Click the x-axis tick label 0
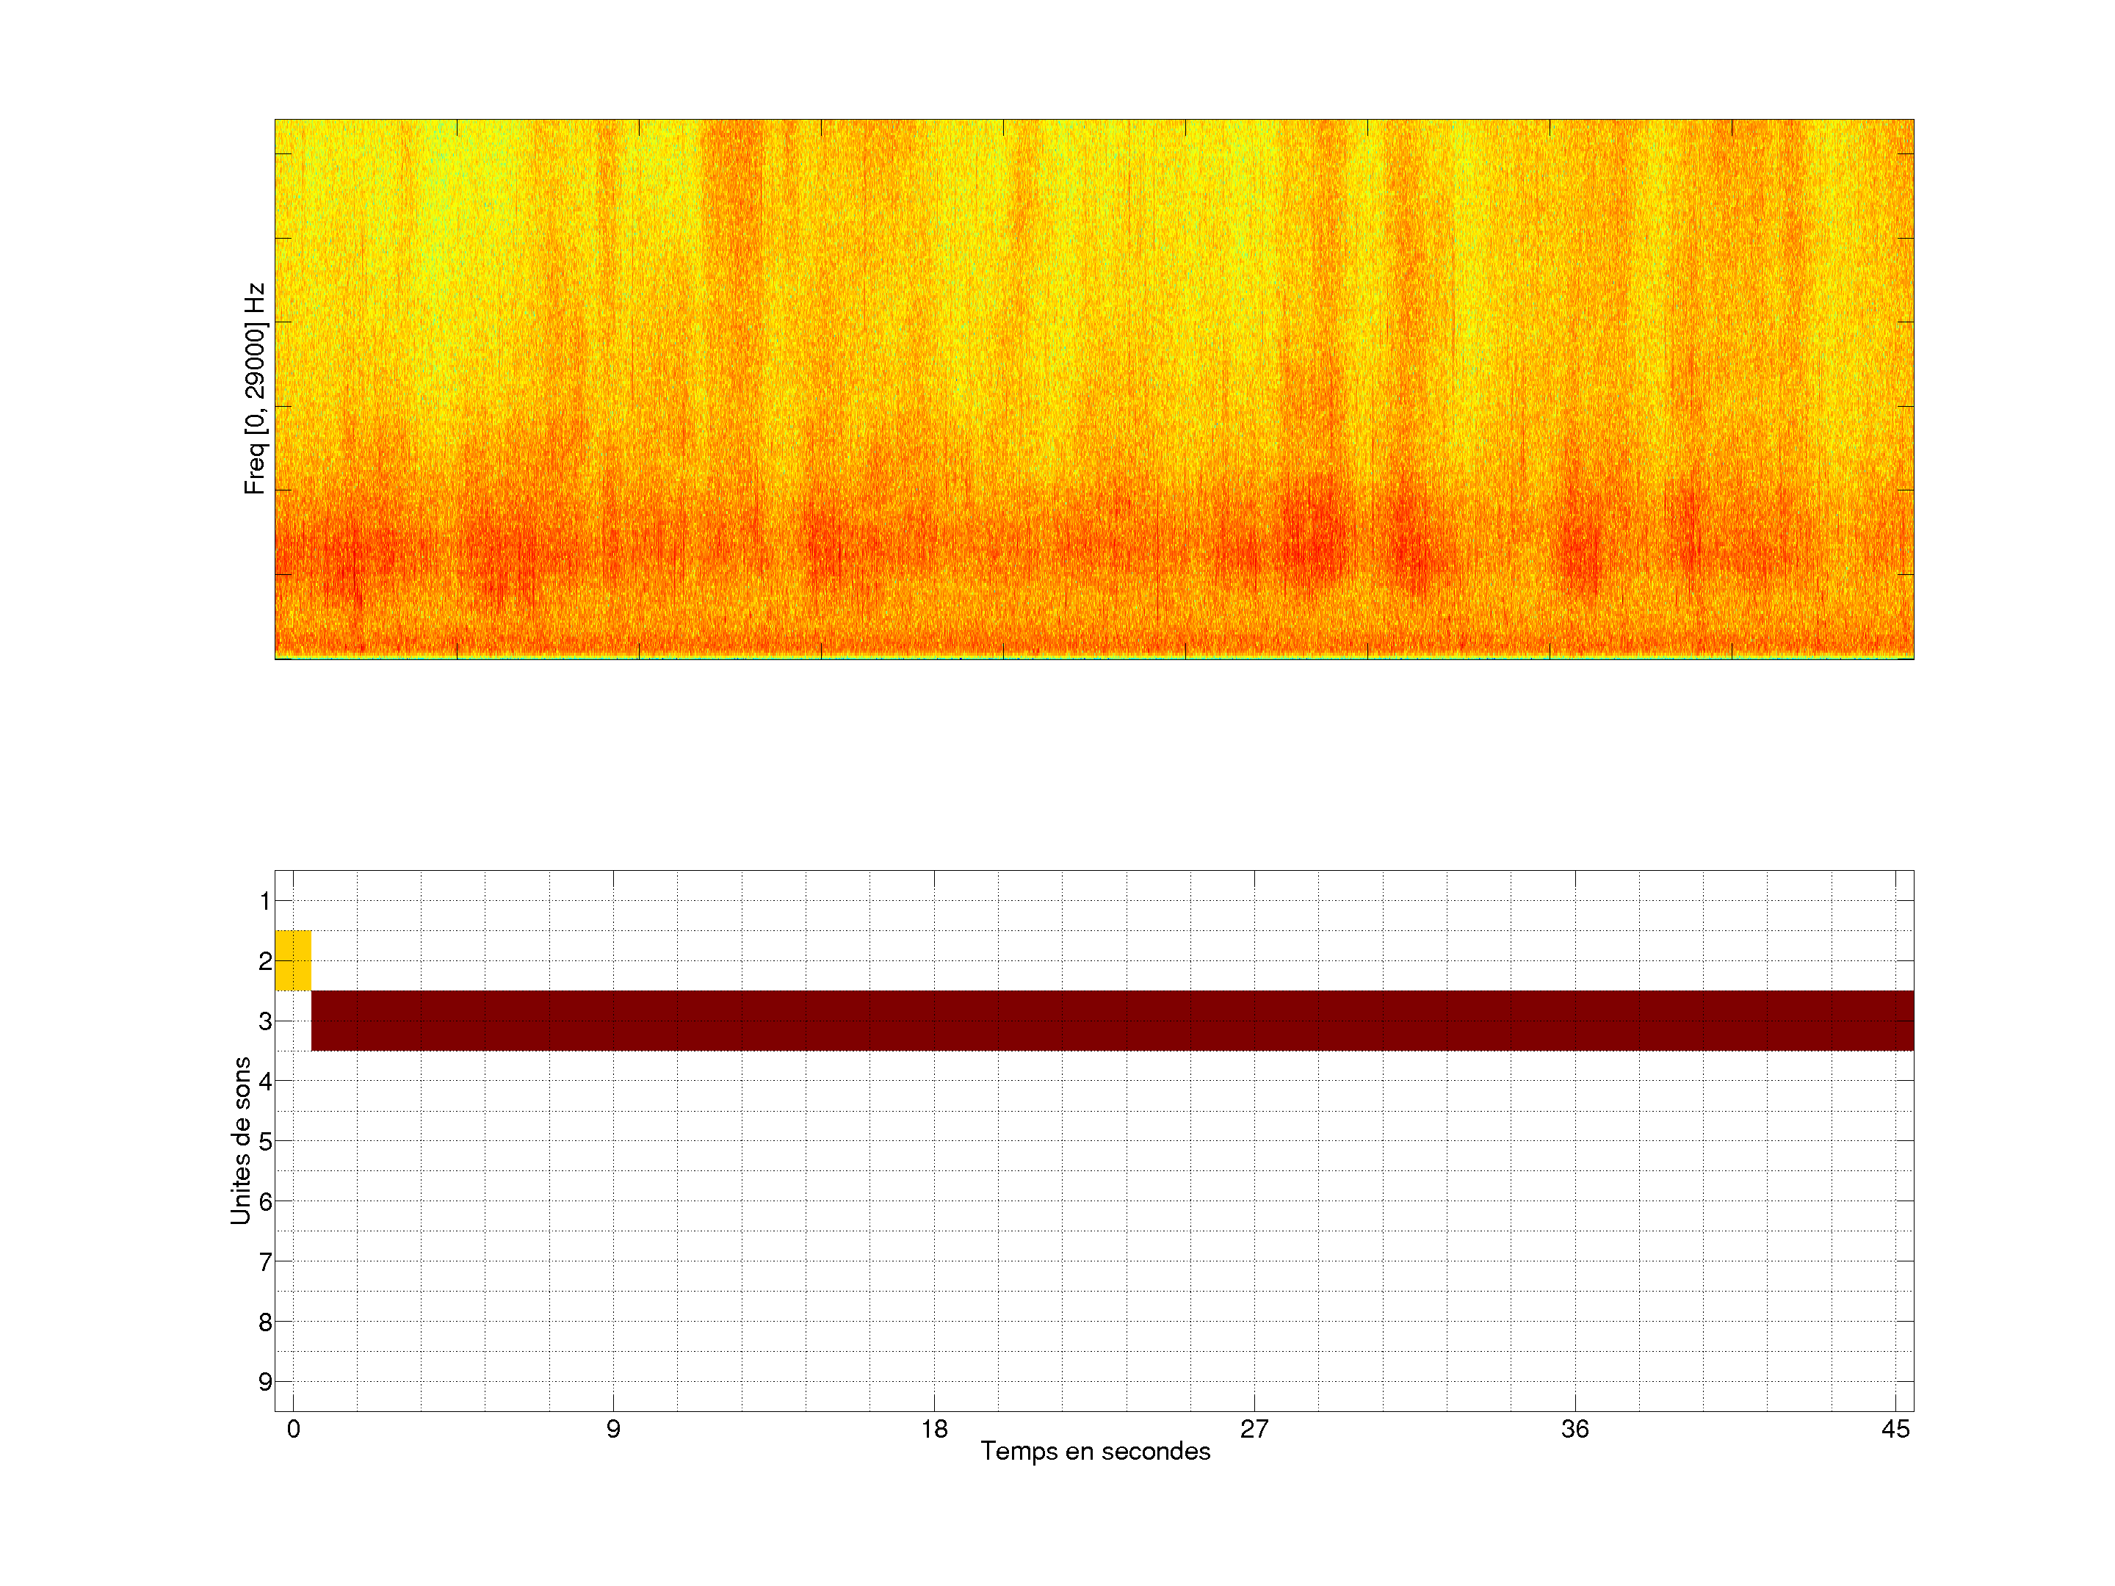This screenshot has width=2115, height=1586. click(x=294, y=1429)
